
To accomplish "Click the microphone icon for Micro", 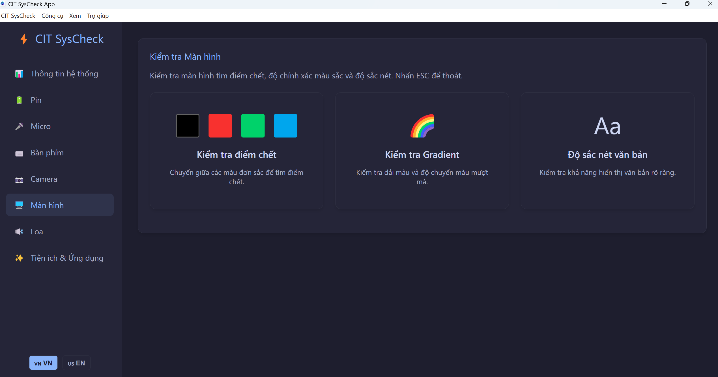I will [x=19, y=127].
